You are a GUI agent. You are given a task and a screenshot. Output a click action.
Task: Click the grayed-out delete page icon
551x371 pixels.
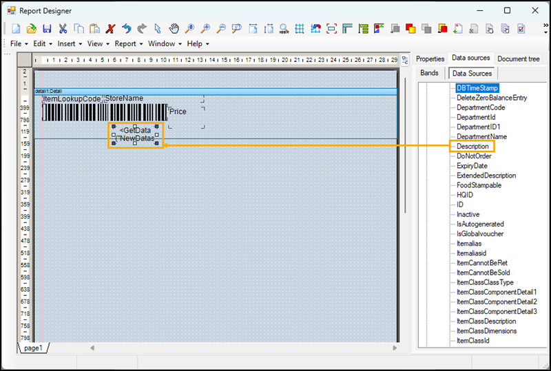pos(474,29)
